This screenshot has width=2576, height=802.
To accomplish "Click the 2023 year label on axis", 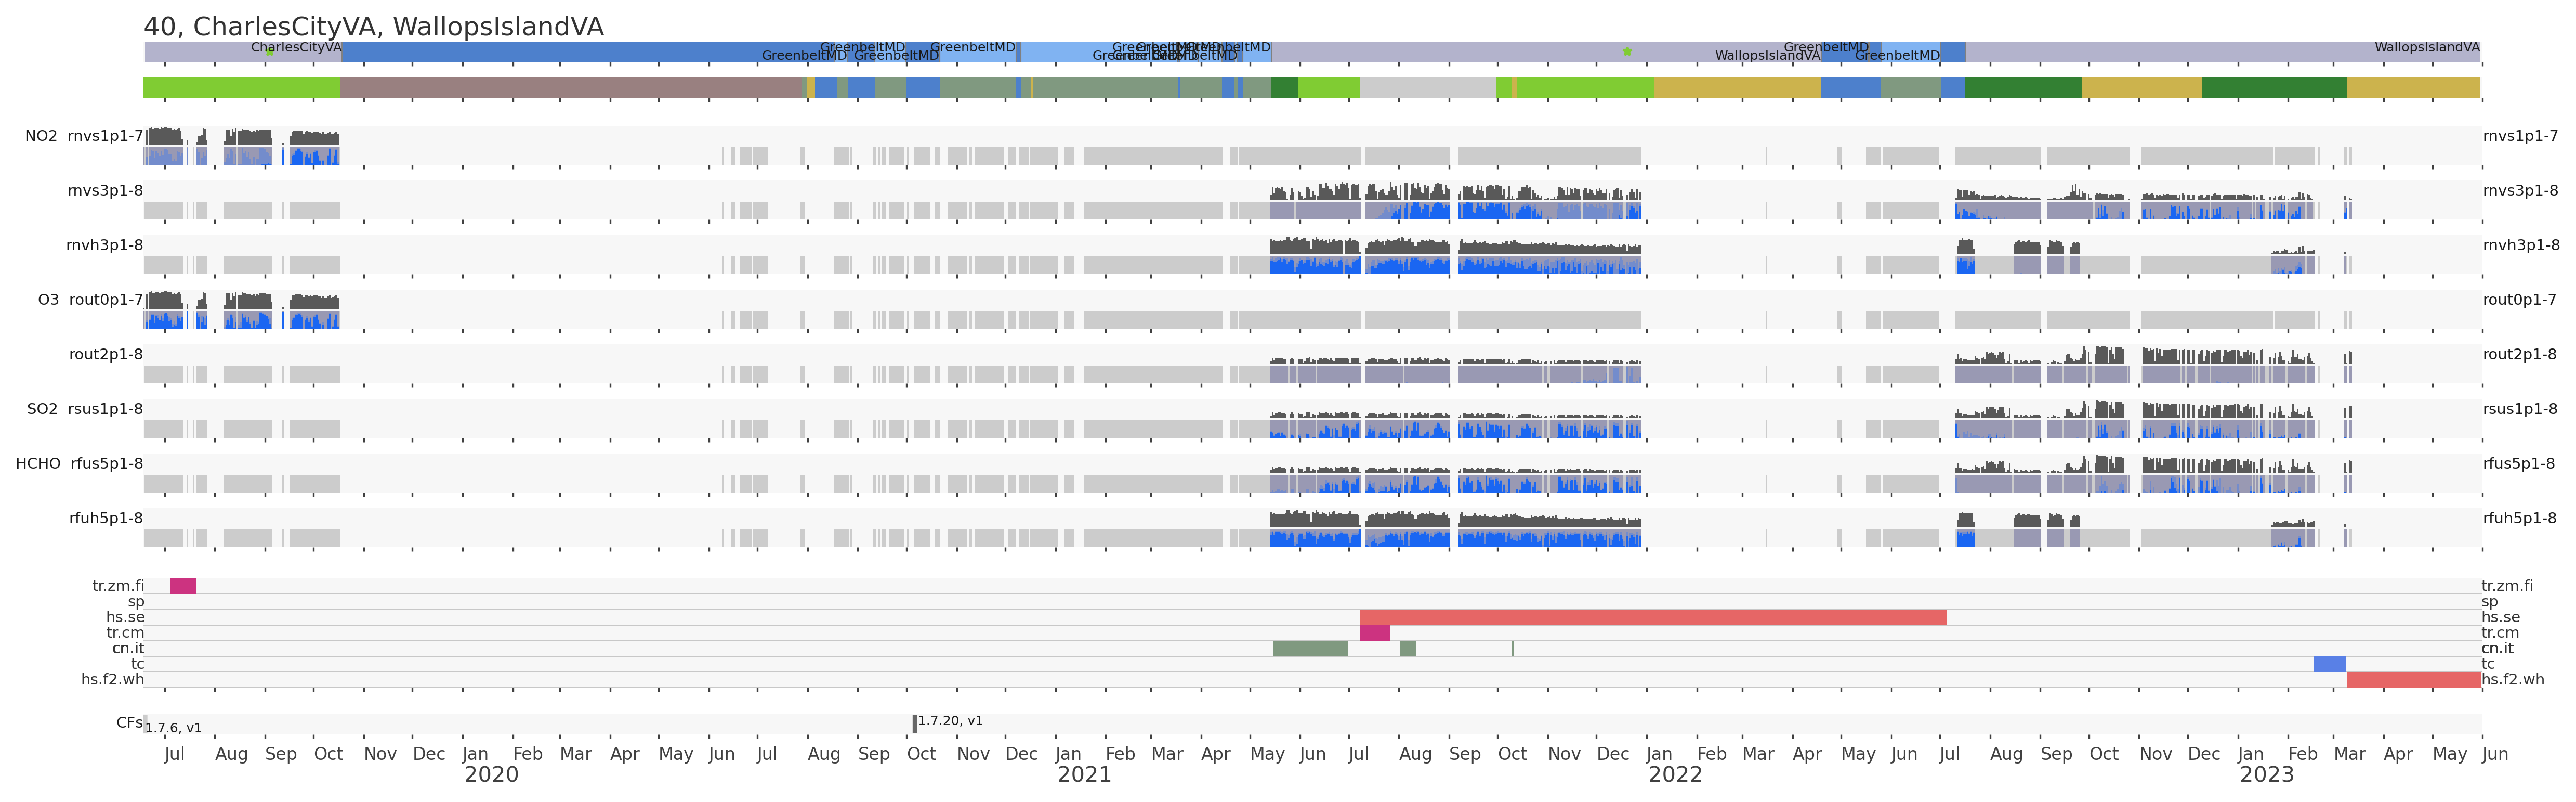I will pyautogui.click(x=2266, y=774).
